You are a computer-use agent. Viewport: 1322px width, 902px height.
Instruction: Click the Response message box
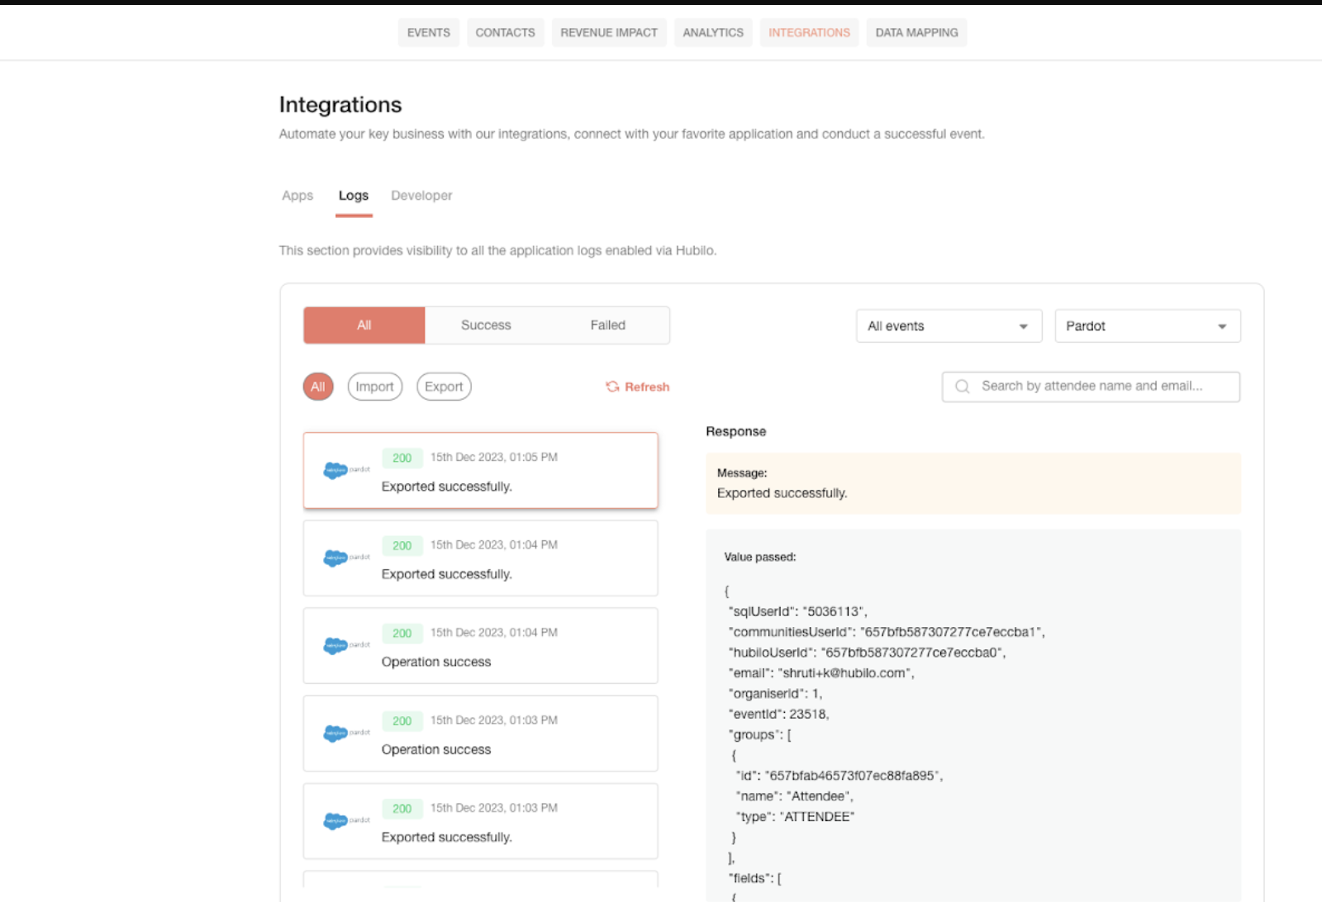point(973,483)
